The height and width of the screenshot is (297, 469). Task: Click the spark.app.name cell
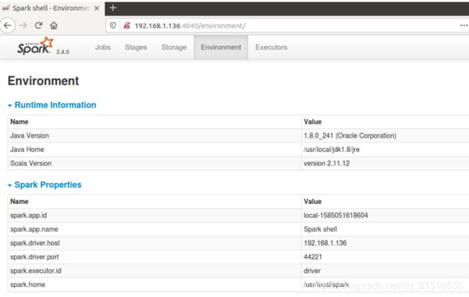[x=154, y=229]
